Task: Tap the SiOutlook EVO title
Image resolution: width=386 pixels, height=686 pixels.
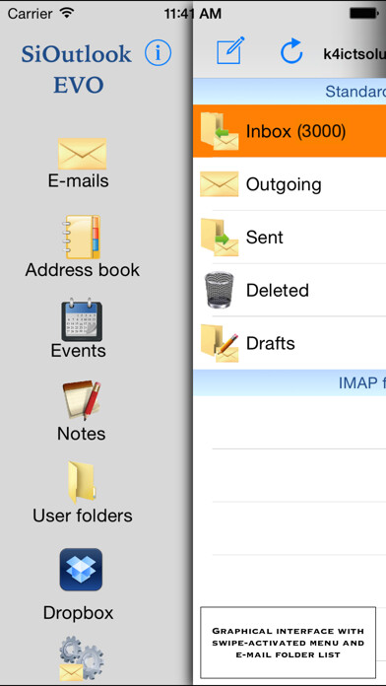Action: pyautogui.click(x=77, y=69)
